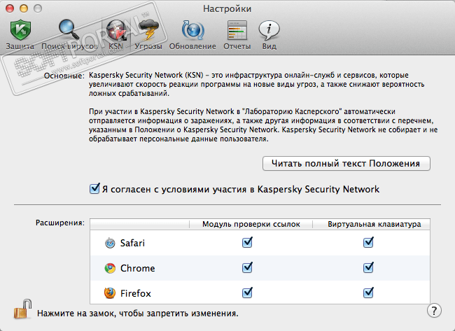Open the Отчеты reports icon
455x331 pixels.
tap(236, 31)
